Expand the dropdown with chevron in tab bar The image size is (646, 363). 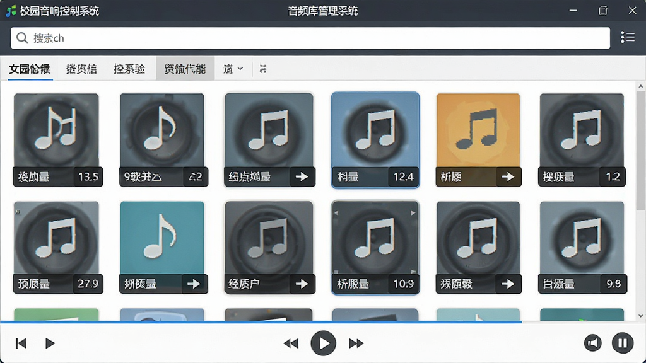pos(233,69)
